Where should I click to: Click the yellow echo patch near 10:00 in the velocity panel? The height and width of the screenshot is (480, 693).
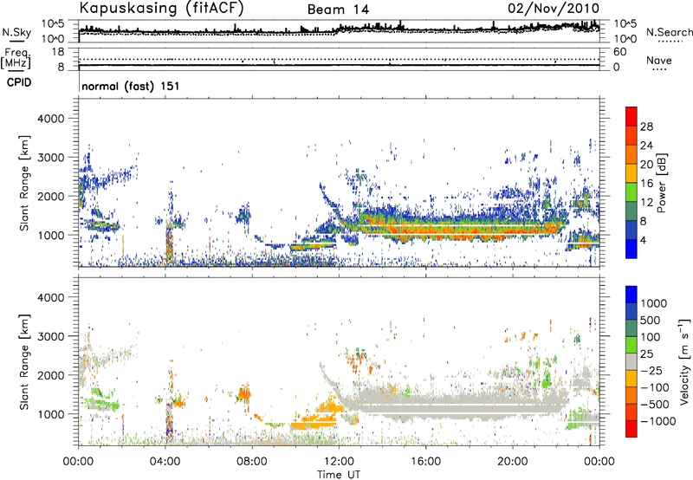coord(313,425)
